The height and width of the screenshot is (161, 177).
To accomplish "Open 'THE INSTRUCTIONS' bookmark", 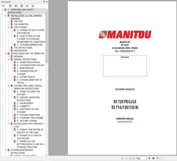I will [23, 48].
